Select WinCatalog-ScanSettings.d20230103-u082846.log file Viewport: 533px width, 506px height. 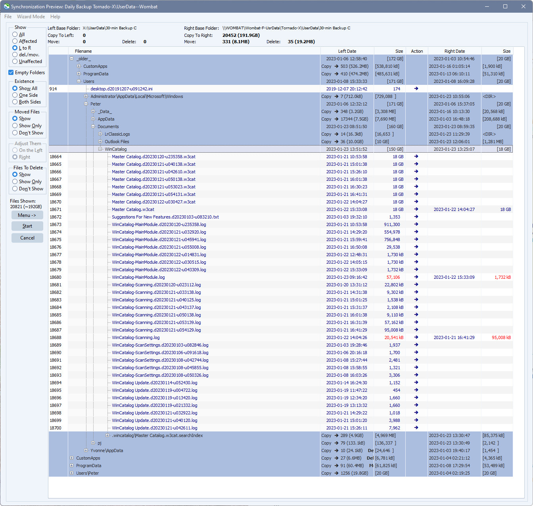pos(160,345)
